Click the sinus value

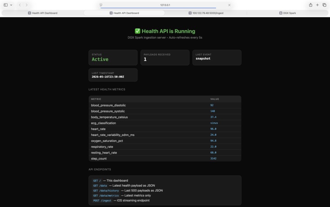(214, 123)
